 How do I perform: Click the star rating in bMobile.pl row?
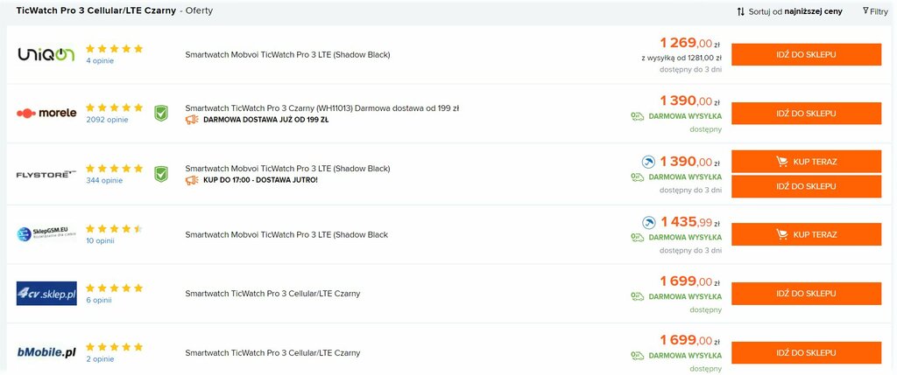pyautogui.click(x=115, y=347)
